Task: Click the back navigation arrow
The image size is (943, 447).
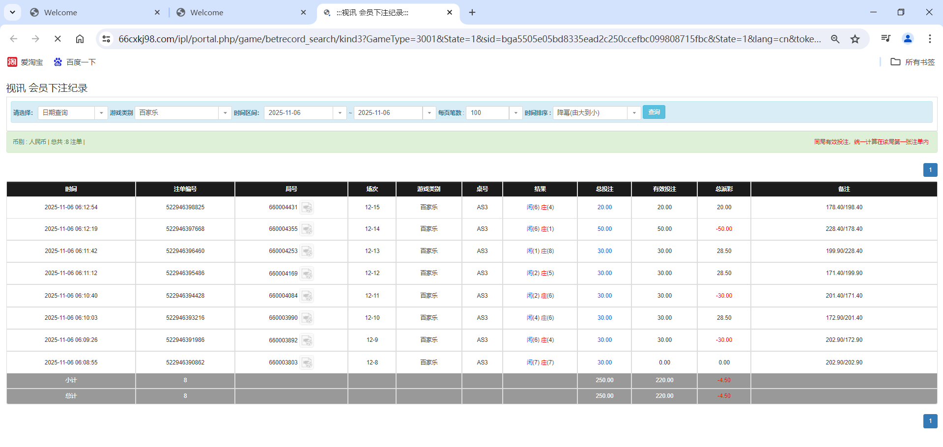Action: pyautogui.click(x=13, y=38)
